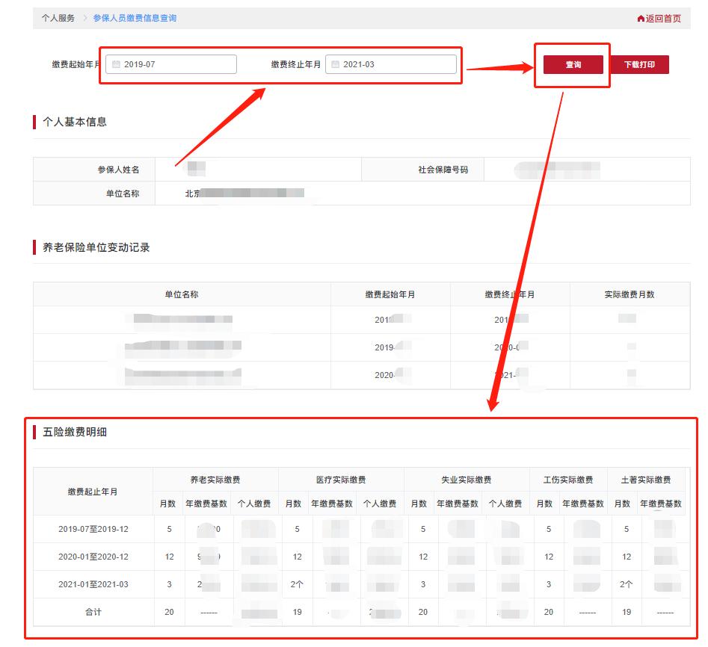Open the calendar icon for 缴费起始年月
Image resolution: width=708 pixels, height=647 pixels.
point(117,64)
